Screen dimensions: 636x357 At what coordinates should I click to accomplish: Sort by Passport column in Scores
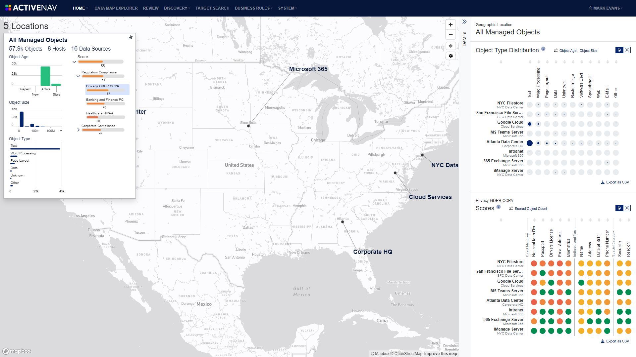[x=543, y=220]
